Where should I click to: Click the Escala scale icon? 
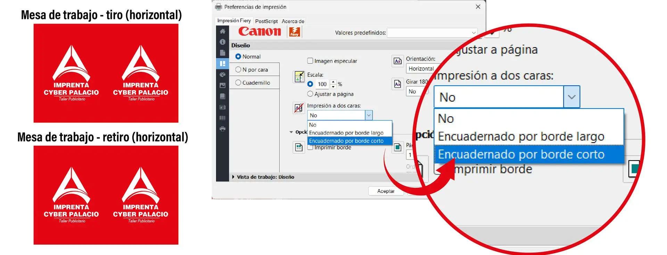click(299, 77)
